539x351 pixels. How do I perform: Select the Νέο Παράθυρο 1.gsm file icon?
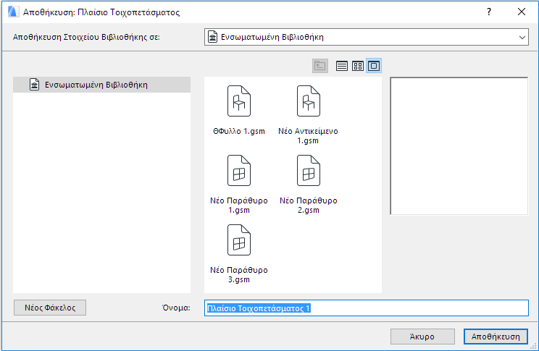click(239, 170)
